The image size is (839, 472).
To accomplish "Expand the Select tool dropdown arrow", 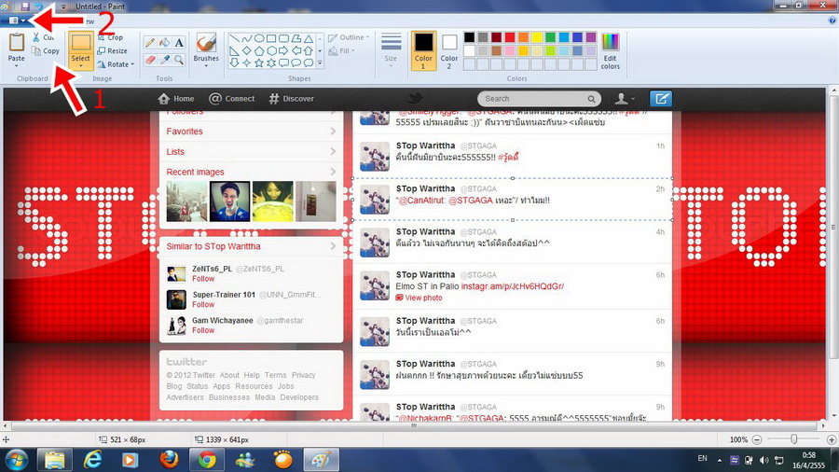I will pyautogui.click(x=81, y=66).
